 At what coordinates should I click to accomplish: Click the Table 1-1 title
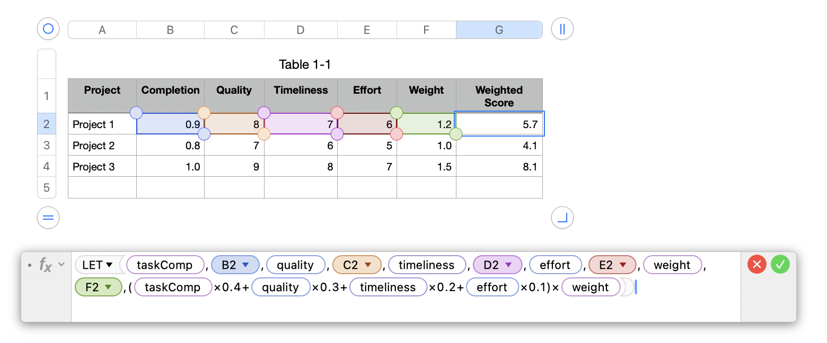[305, 65]
